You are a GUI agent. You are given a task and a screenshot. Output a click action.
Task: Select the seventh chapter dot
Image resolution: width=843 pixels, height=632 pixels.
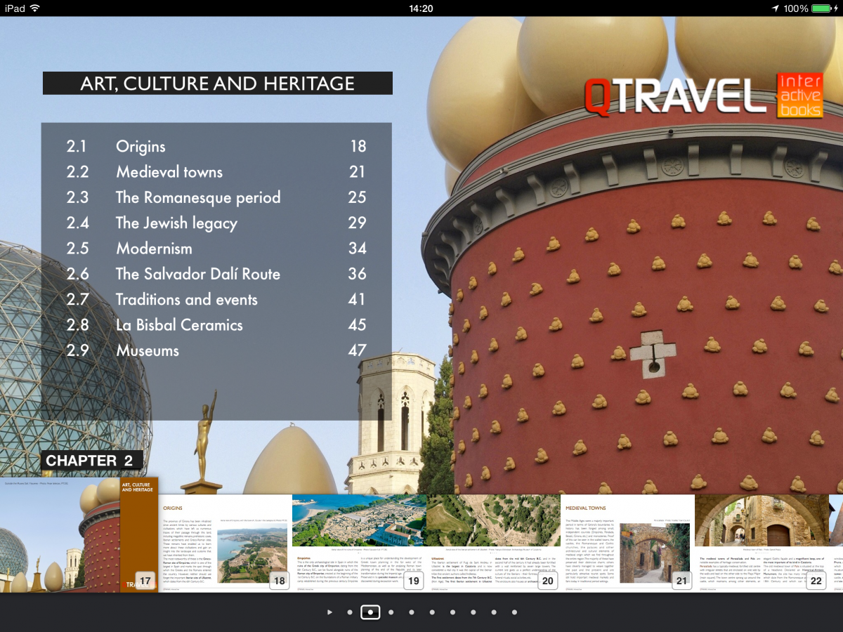tap(473, 612)
